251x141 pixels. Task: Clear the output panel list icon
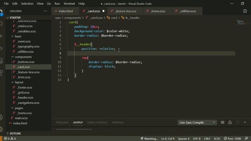[x=222, y=123]
